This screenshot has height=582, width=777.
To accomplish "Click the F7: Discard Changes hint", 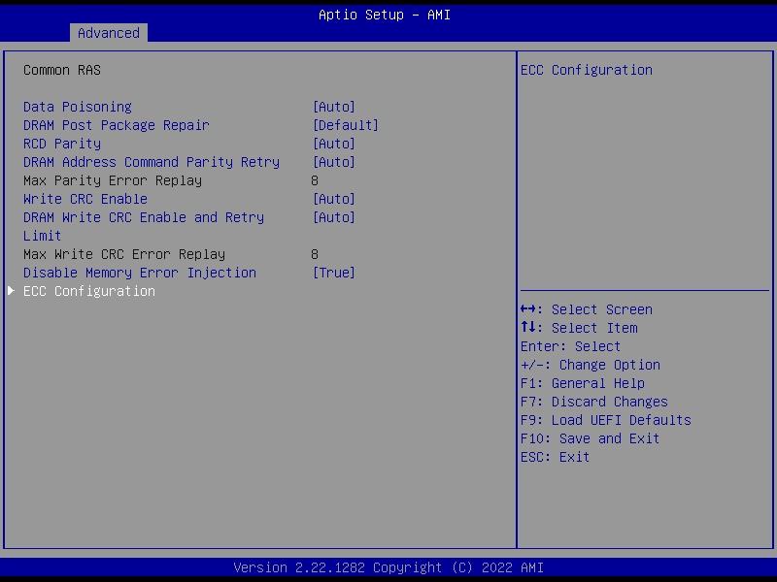I will 594,402.
